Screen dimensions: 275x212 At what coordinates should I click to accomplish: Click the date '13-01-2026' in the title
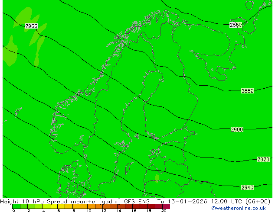[187, 202]
